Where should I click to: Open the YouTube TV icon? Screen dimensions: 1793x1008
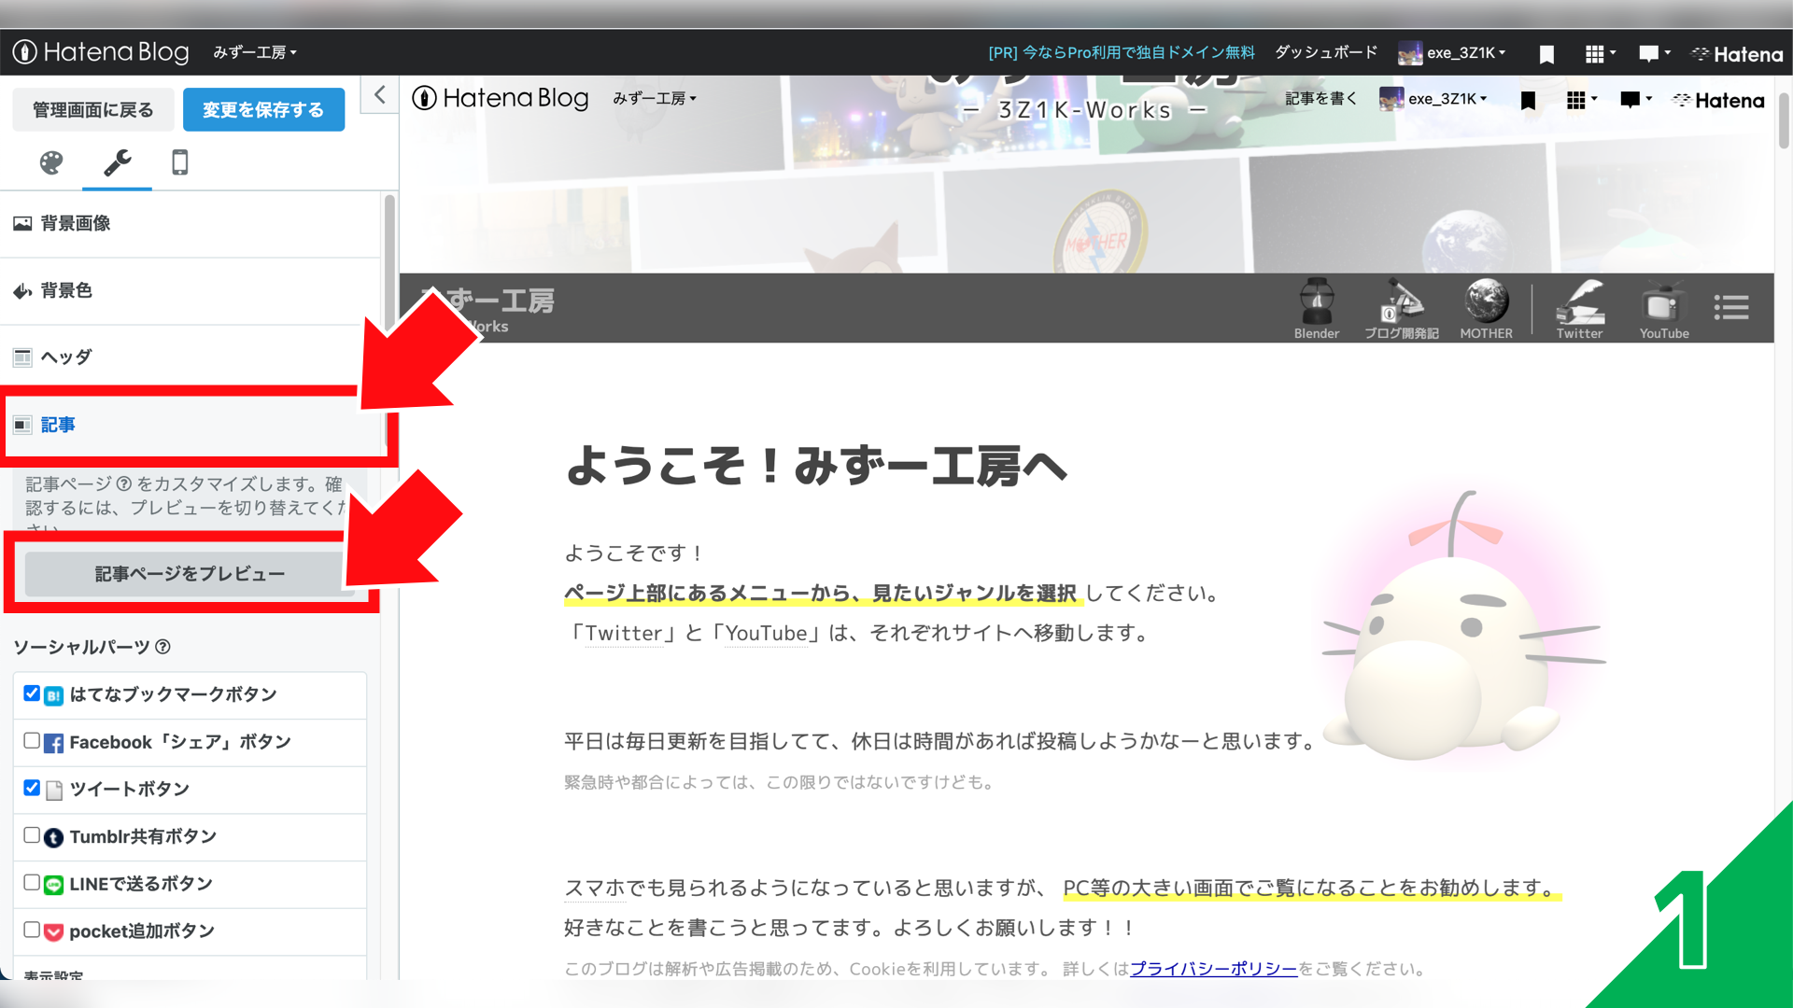(x=1664, y=308)
